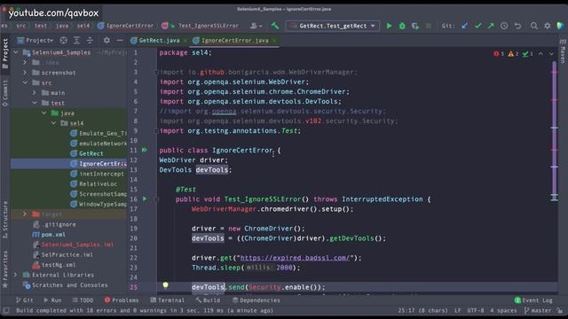
Task: Open the Run tool window tab
Action: pos(52,300)
